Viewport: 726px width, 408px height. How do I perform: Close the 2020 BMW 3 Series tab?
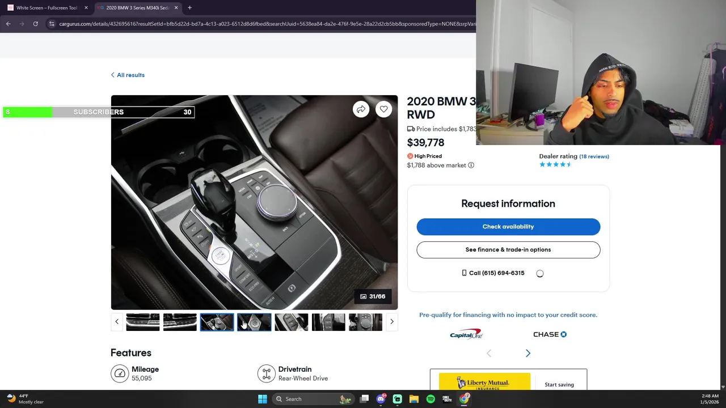pyautogui.click(x=176, y=8)
